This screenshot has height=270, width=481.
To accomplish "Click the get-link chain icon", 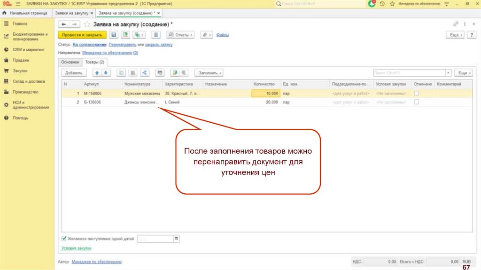I will click(x=455, y=24).
